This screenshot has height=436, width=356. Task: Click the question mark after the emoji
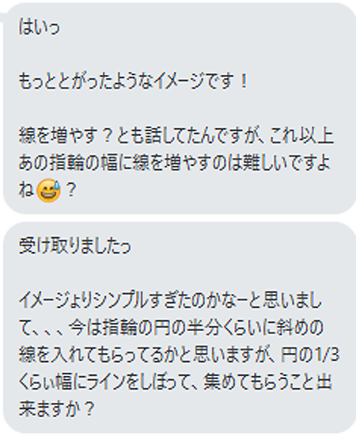pyautogui.click(x=71, y=190)
